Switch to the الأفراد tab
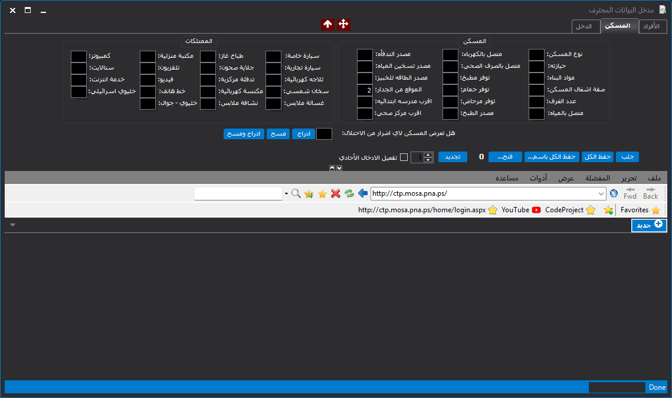Image resolution: width=672 pixels, height=398 pixels. point(651,26)
